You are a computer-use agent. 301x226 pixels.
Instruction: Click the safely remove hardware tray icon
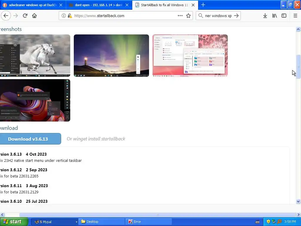pyautogui.click(x=274, y=222)
